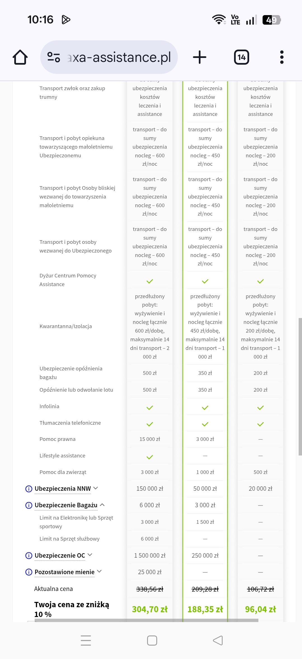Tap the axa-assistance.pl address bar

[x=119, y=57]
